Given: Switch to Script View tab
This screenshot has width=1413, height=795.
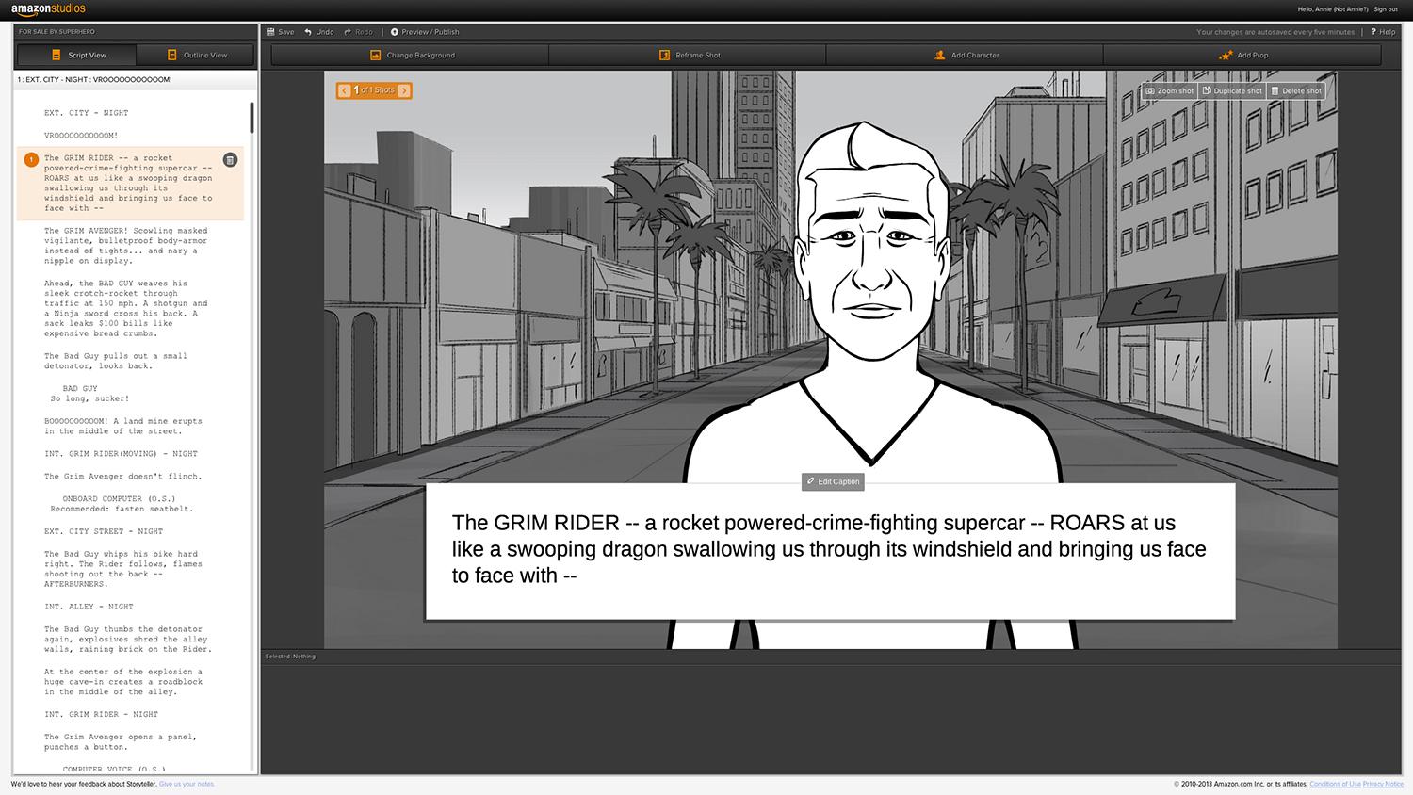Looking at the screenshot, I should point(77,55).
